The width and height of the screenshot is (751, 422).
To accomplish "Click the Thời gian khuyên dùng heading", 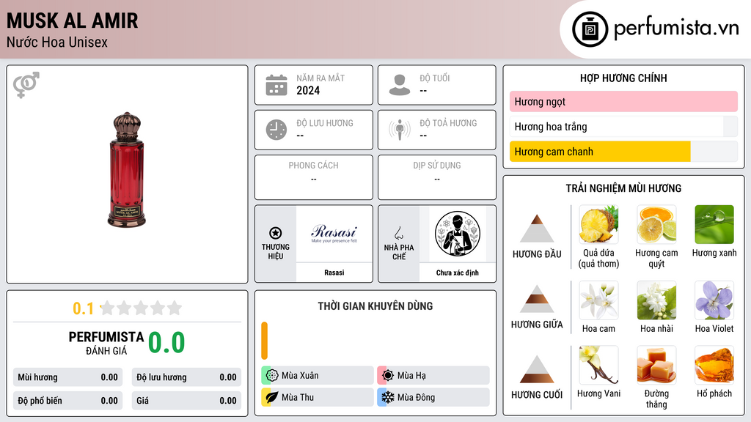I will [375, 306].
